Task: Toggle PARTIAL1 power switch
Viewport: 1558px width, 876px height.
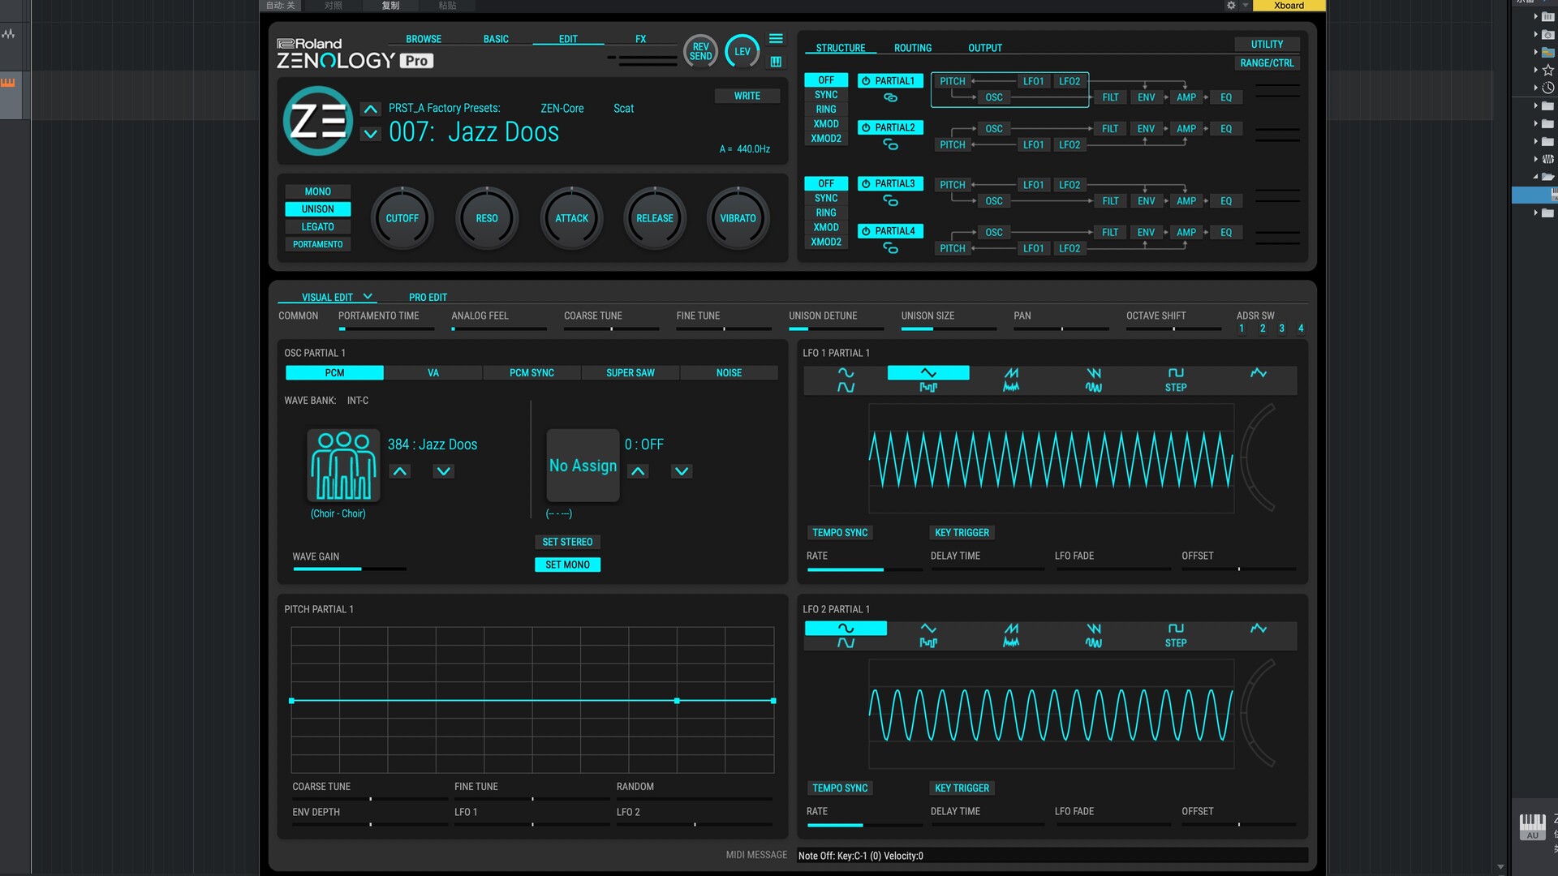Action: (866, 81)
